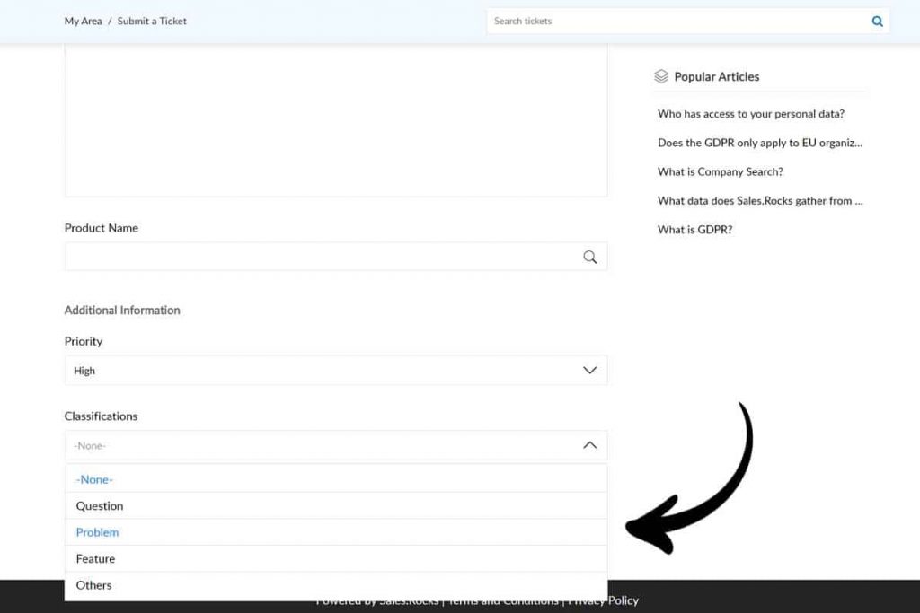The width and height of the screenshot is (920, 613).
Task: Expand the Priority dropdown chevron
Action: coord(589,371)
